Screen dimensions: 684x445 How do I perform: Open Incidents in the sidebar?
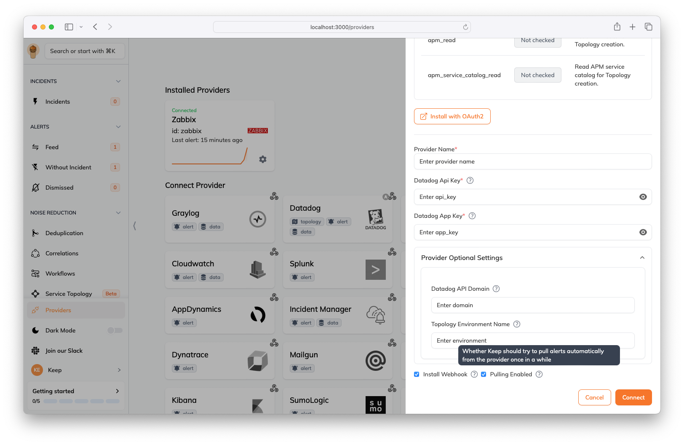tap(76, 102)
